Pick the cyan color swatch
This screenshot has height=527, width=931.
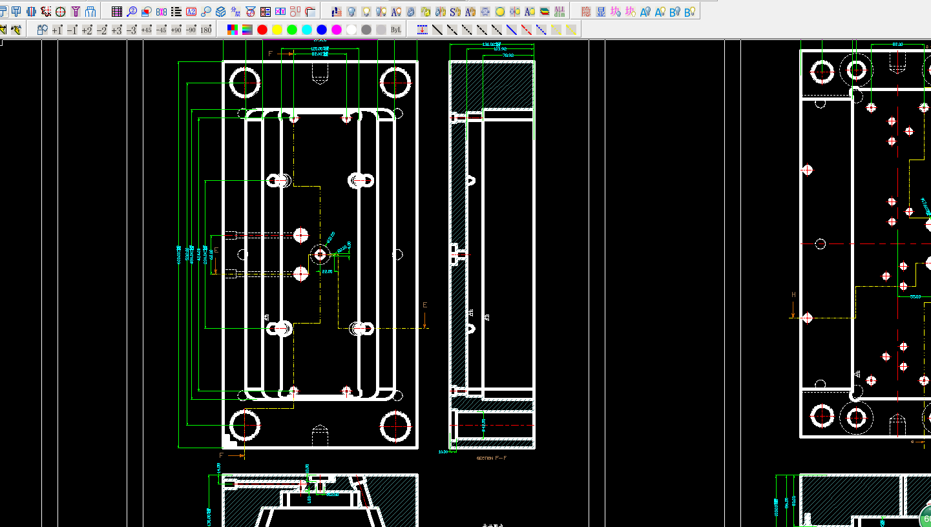coord(307,30)
